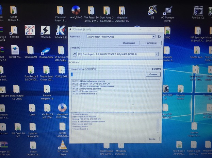212x158 pixels.
Task: Click the refresh adapter icon beside the adapter dropdown
Action: pyautogui.click(x=159, y=37)
